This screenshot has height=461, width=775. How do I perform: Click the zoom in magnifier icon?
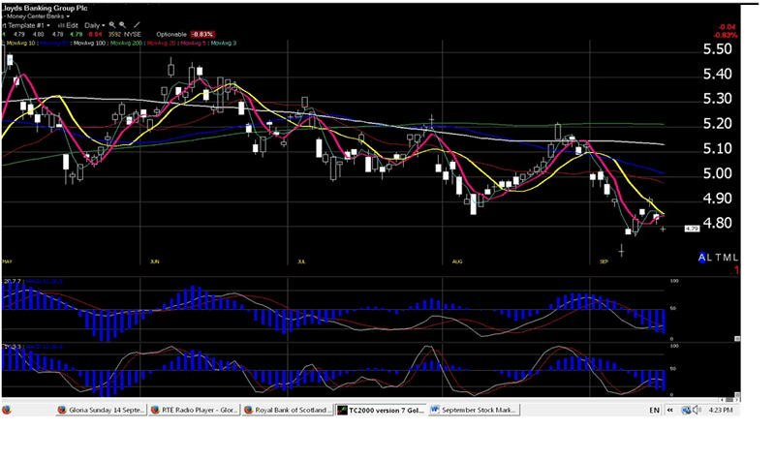click(112, 24)
